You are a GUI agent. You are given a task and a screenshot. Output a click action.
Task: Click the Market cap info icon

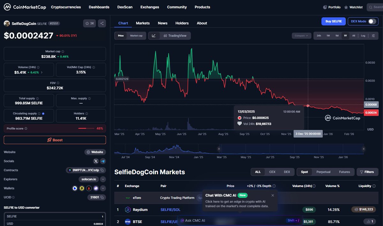63,51
